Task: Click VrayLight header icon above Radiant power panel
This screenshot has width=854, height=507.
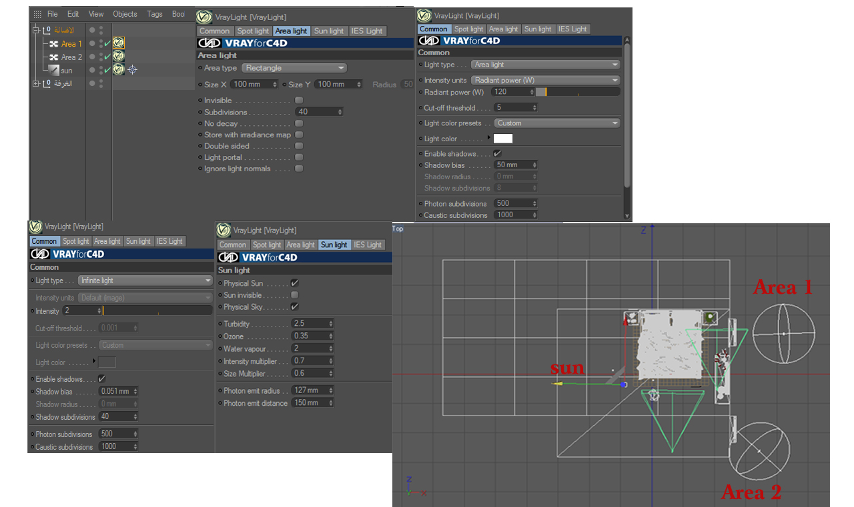Action: 424,15
